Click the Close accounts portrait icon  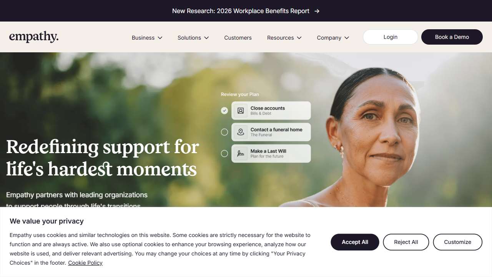(x=241, y=111)
